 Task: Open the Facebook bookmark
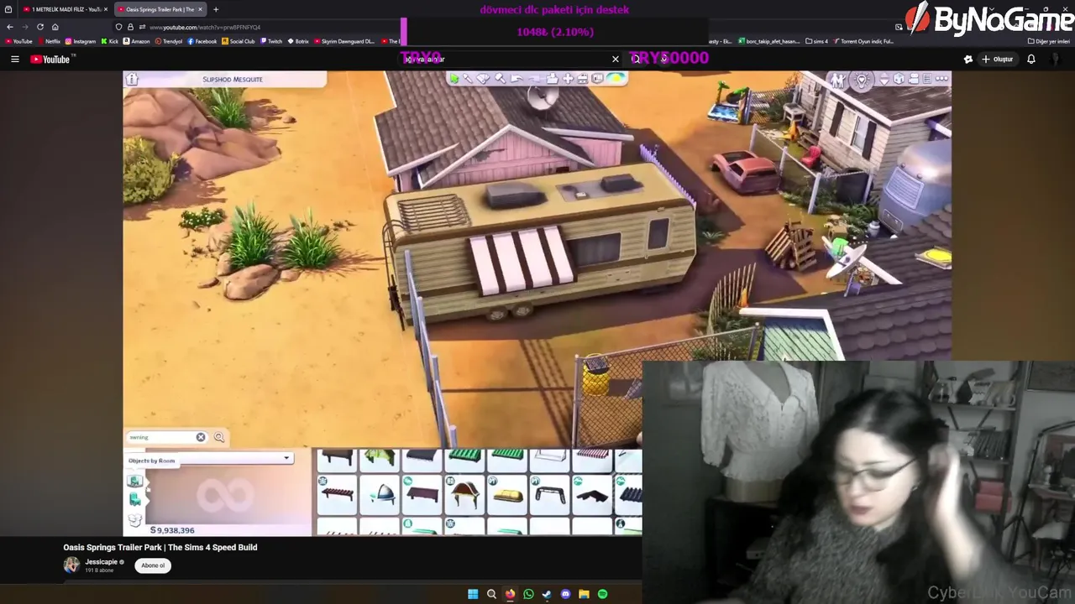(202, 41)
